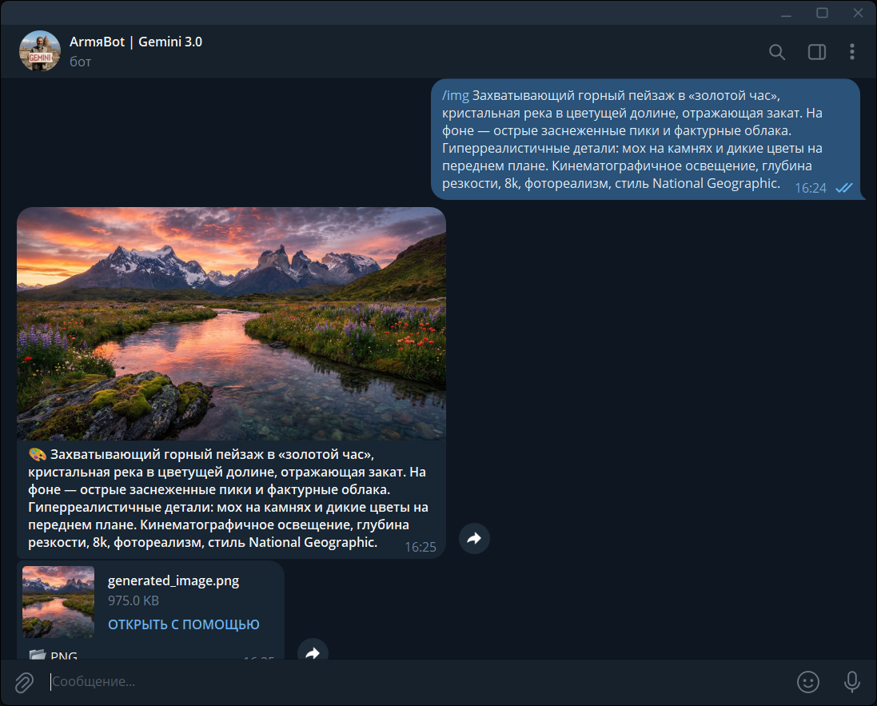Click ОТКРЫТЬ С ПОМОЩЬЮ link

click(x=183, y=624)
